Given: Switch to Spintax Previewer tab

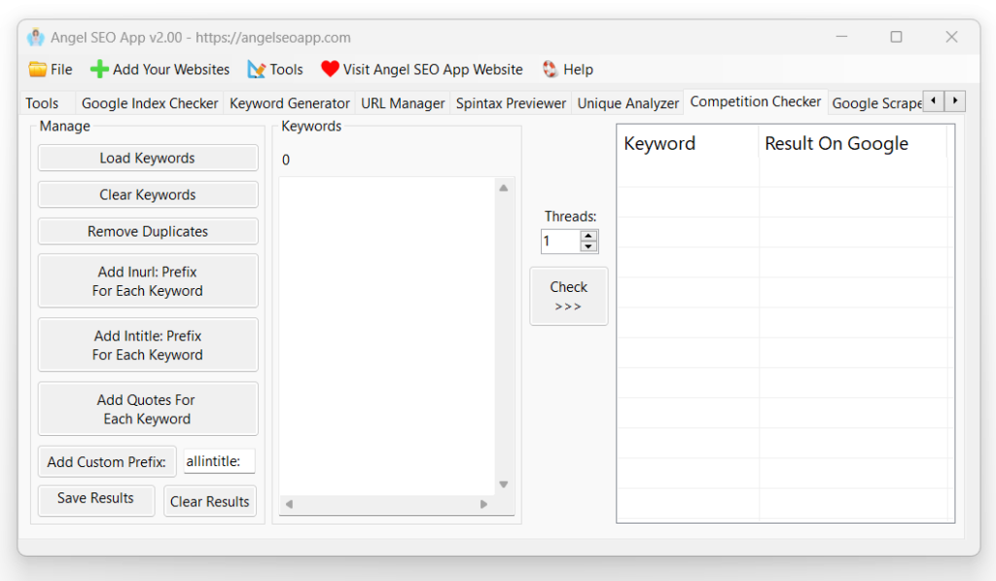Looking at the screenshot, I should tap(511, 103).
